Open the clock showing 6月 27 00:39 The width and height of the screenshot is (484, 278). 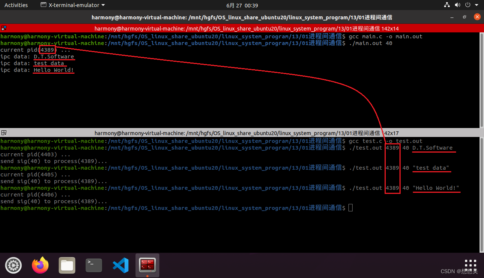pos(242,5)
